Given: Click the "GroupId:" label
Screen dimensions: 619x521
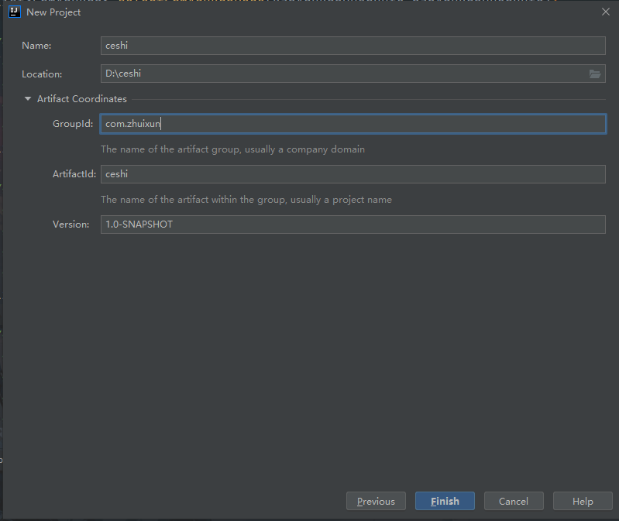Looking at the screenshot, I should (x=73, y=124).
